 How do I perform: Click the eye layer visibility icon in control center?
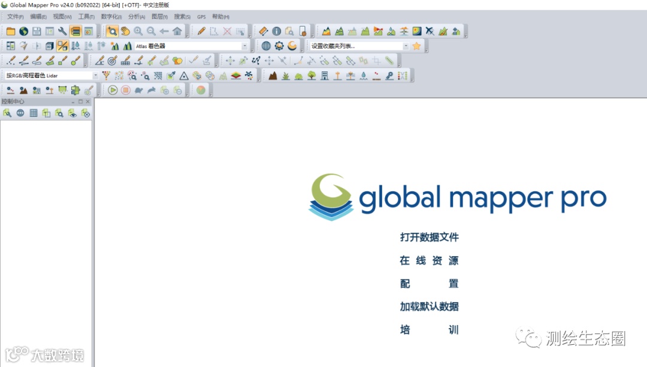(x=72, y=113)
